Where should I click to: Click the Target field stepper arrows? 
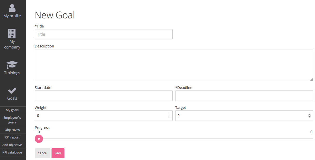(x=310, y=116)
